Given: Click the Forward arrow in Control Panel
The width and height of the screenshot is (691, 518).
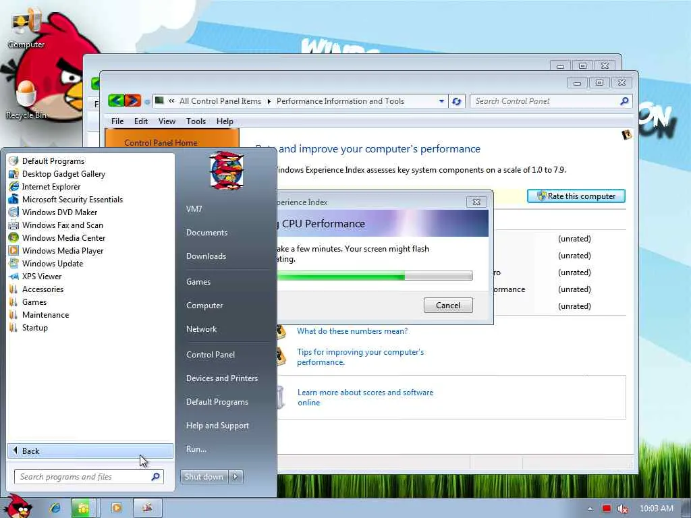Looking at the screenshot, I should [133, 101].
